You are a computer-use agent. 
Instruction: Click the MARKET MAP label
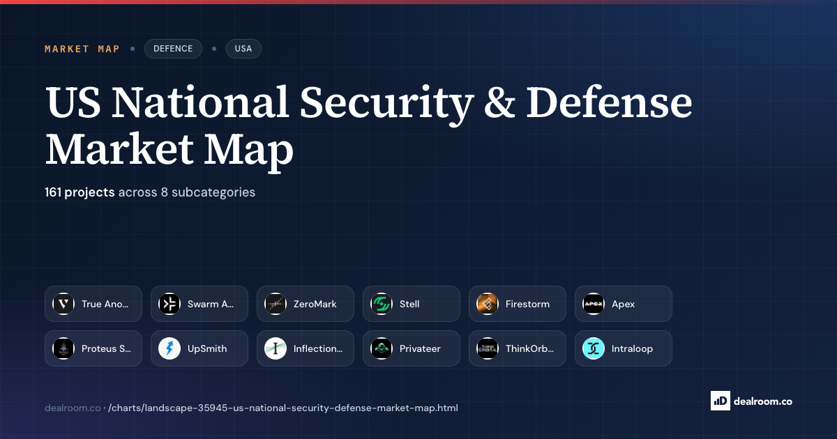point(82,49)
